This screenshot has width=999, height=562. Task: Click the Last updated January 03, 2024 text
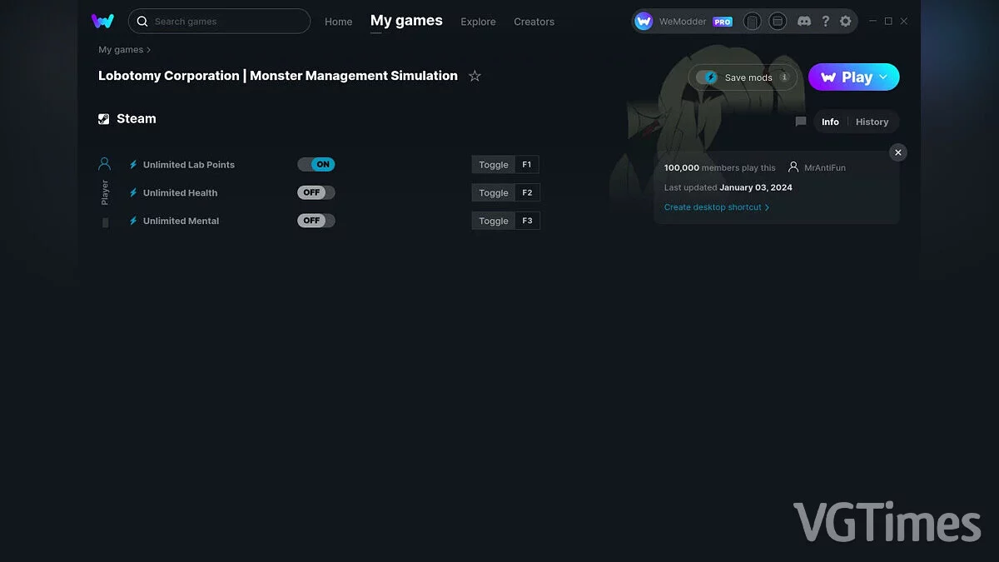click(x=728, y=187)
